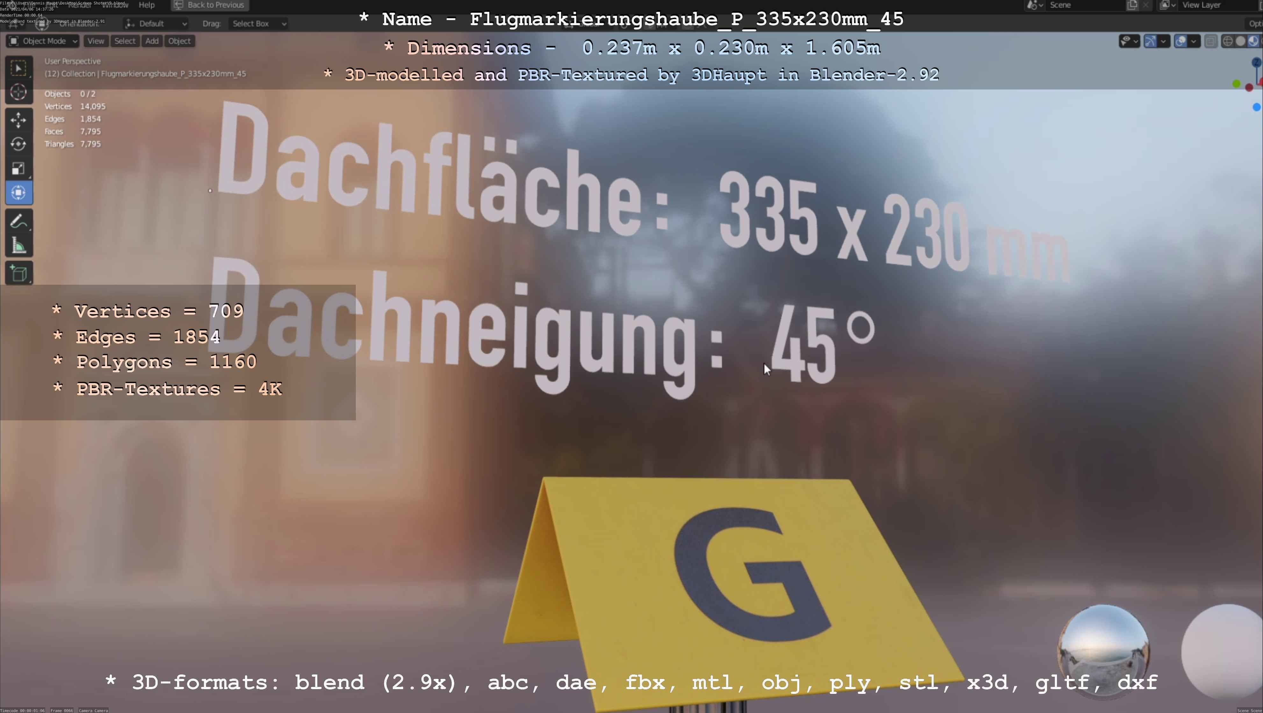Pick the Rotate tool in toolbar
The width and height of the screenshot is (1263, 713).
pyautogui.click(x=18, y=144)
